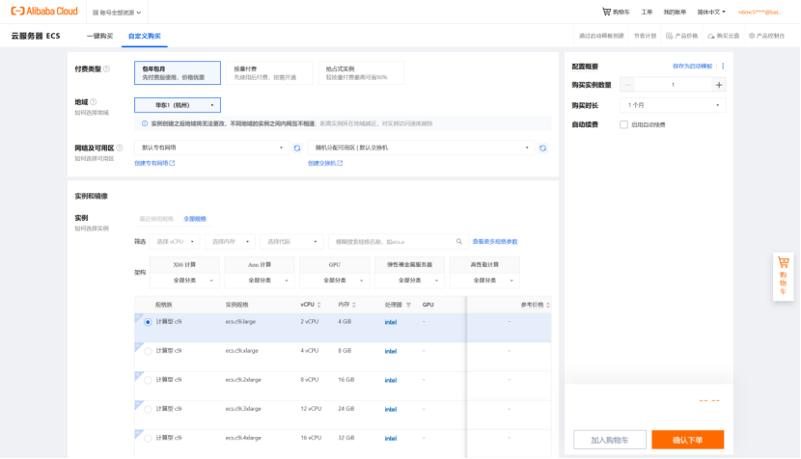Refresh the 交换机 vSwitch list

click(x=542, y=148)
